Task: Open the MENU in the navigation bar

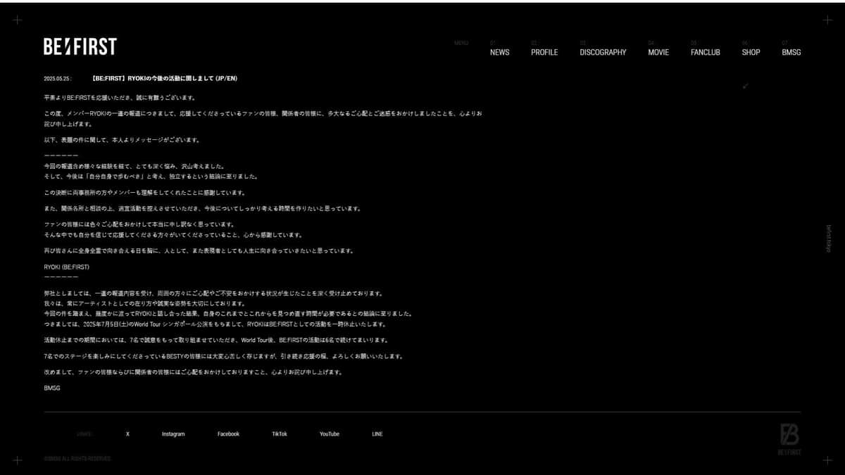Action: pyautogui.click(x=461, y=42)
